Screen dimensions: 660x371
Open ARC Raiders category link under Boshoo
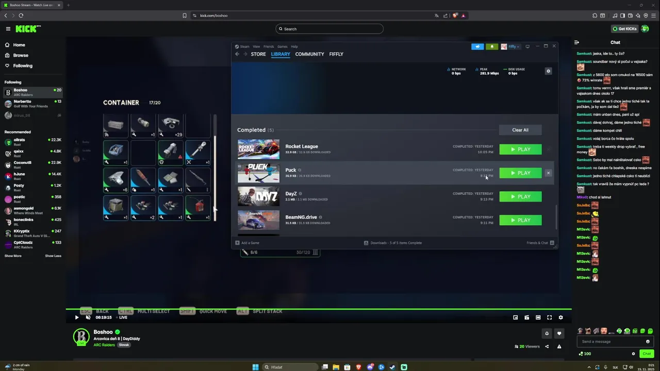pyautogui.click(x=105, y=345)
